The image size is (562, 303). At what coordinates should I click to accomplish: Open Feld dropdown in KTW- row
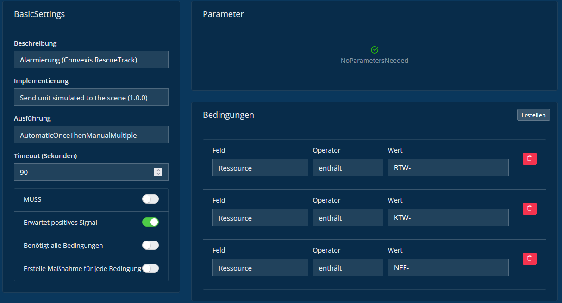click(x=260, y=218)
